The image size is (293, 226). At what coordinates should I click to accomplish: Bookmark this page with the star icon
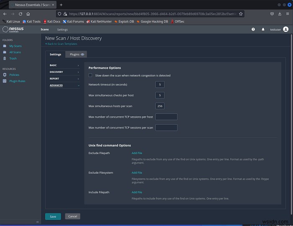241,14
